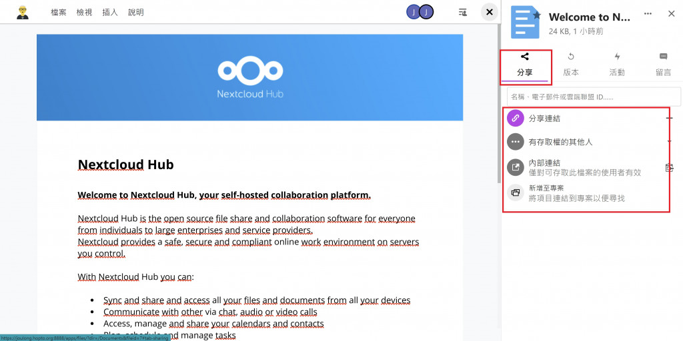The width and height of the screenshot is (683, 341).
Task: Select the 新增至專案 label
Action: point(546,188)
